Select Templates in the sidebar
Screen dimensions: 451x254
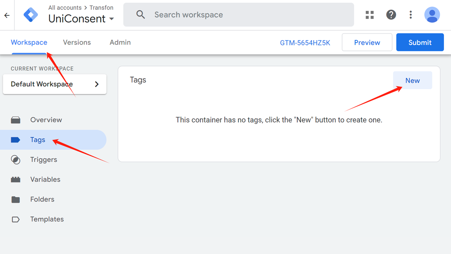point(53,219)
